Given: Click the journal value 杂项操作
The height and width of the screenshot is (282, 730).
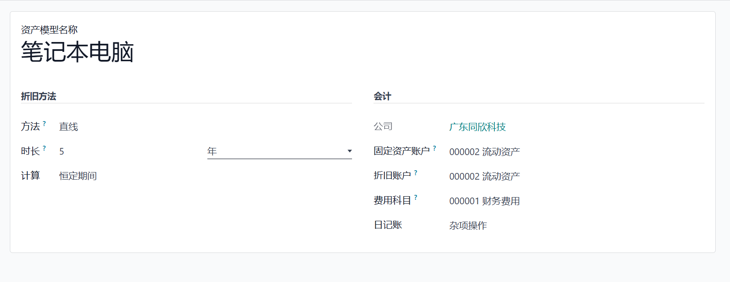Looking at the screenshot, I should 468,226.
